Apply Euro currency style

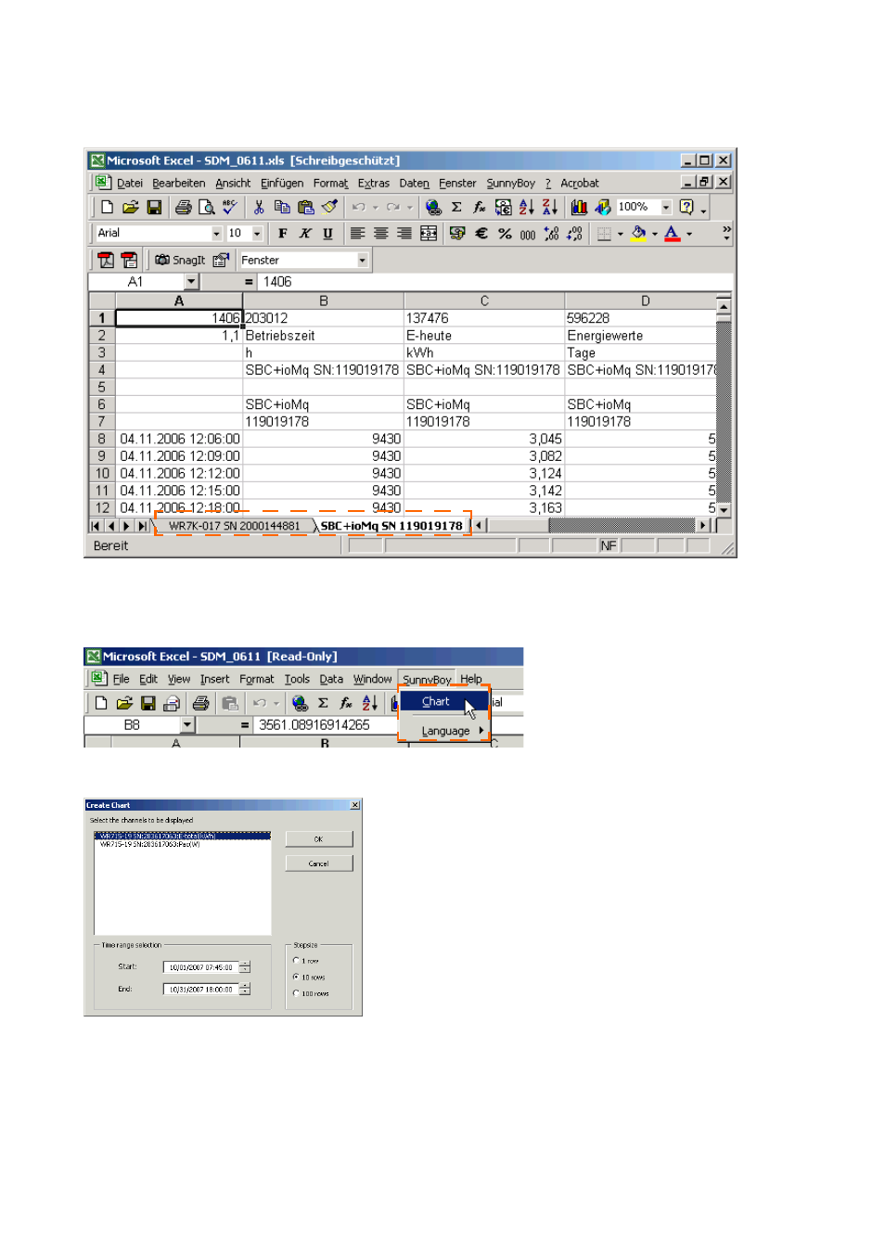point(481,234)
